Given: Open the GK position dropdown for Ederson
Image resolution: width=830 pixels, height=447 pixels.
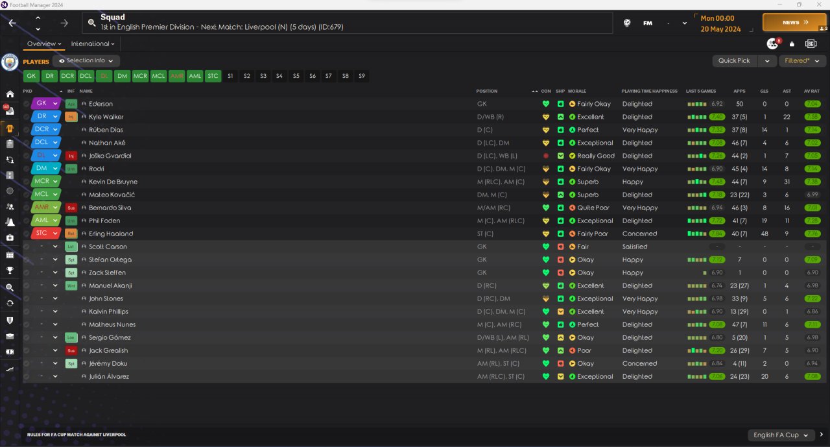Looking at the screenshot, I should [55, 104].
